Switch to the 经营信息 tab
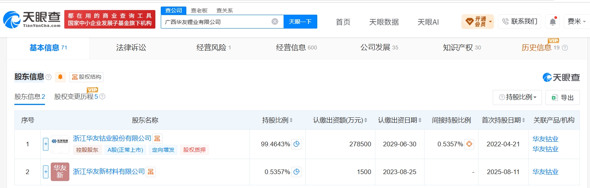The height and width of the screenshot is (188, 590). tap(296, 48)
